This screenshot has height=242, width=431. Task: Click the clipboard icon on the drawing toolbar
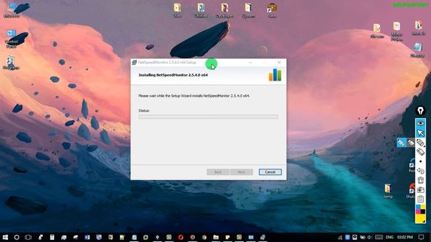pos(420,199)
